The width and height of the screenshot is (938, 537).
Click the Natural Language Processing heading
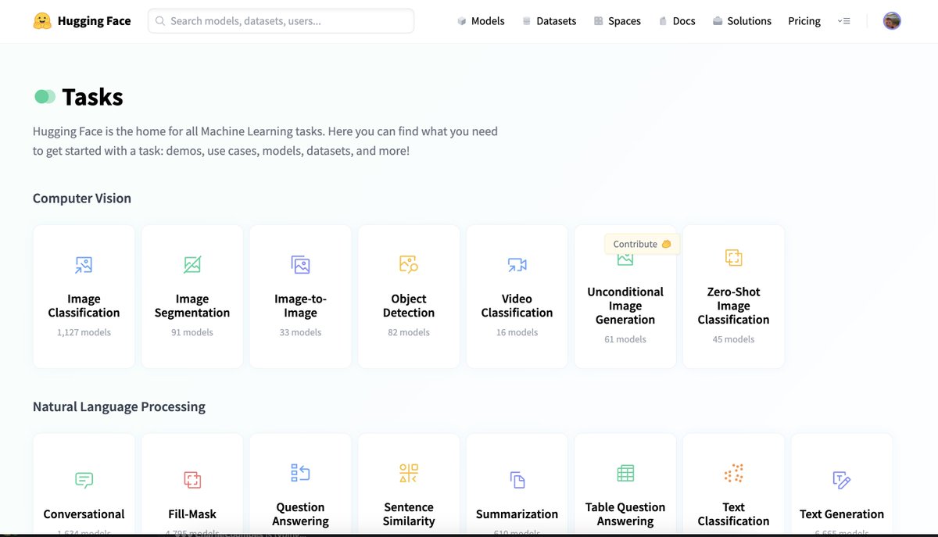click(119, 406)
